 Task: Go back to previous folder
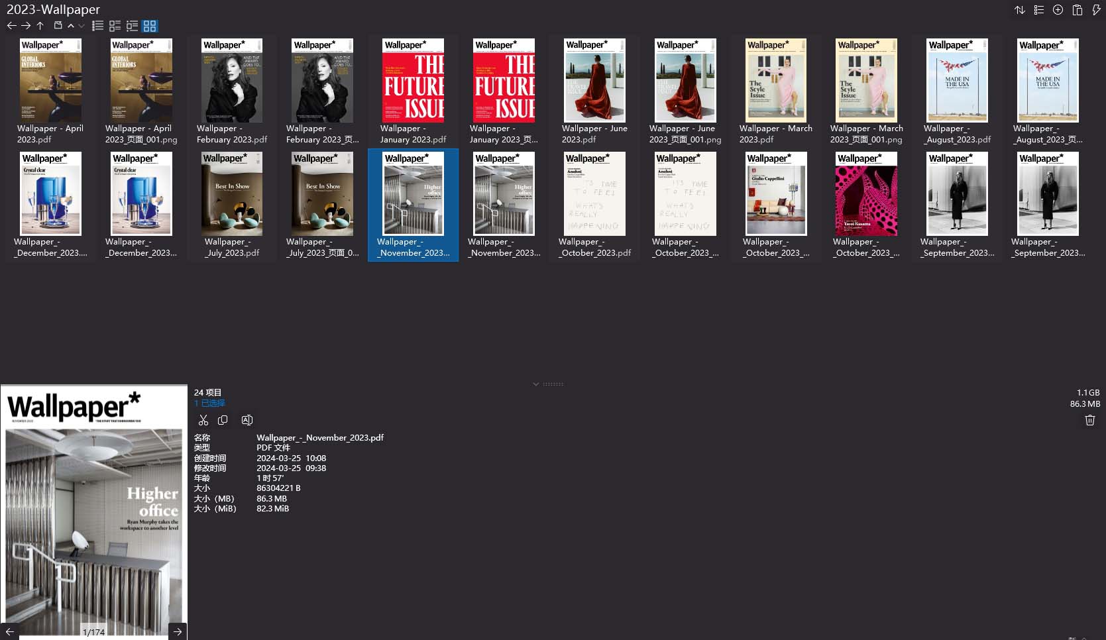click(11, 26)
